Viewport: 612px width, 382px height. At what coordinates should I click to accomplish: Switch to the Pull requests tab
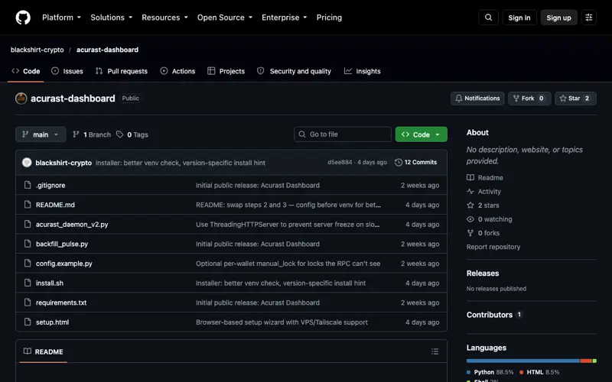(x=122, y=71)
